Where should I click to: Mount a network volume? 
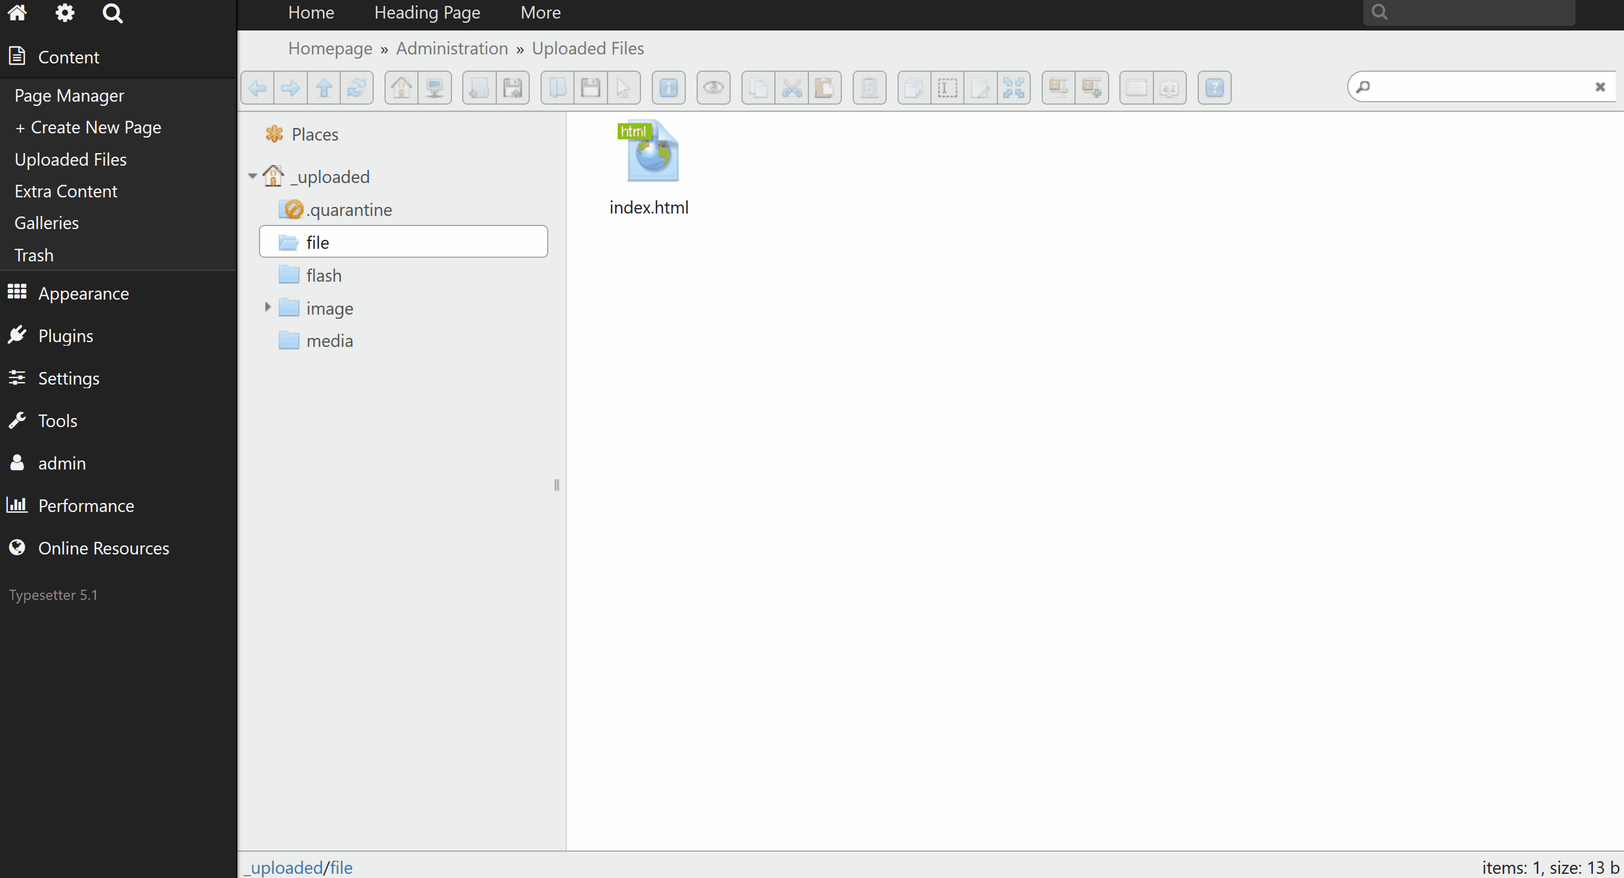click(434, 88)
